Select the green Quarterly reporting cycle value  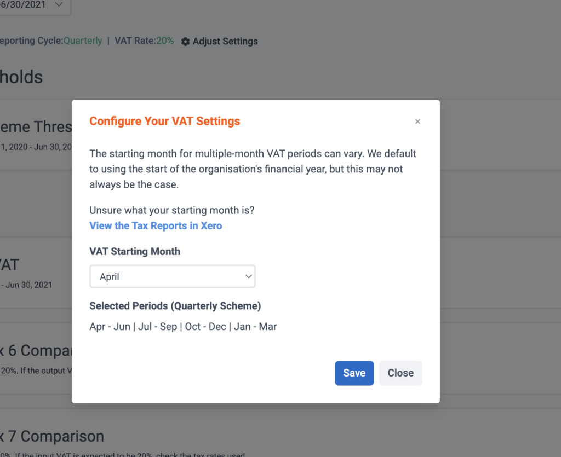coord(83,41)
